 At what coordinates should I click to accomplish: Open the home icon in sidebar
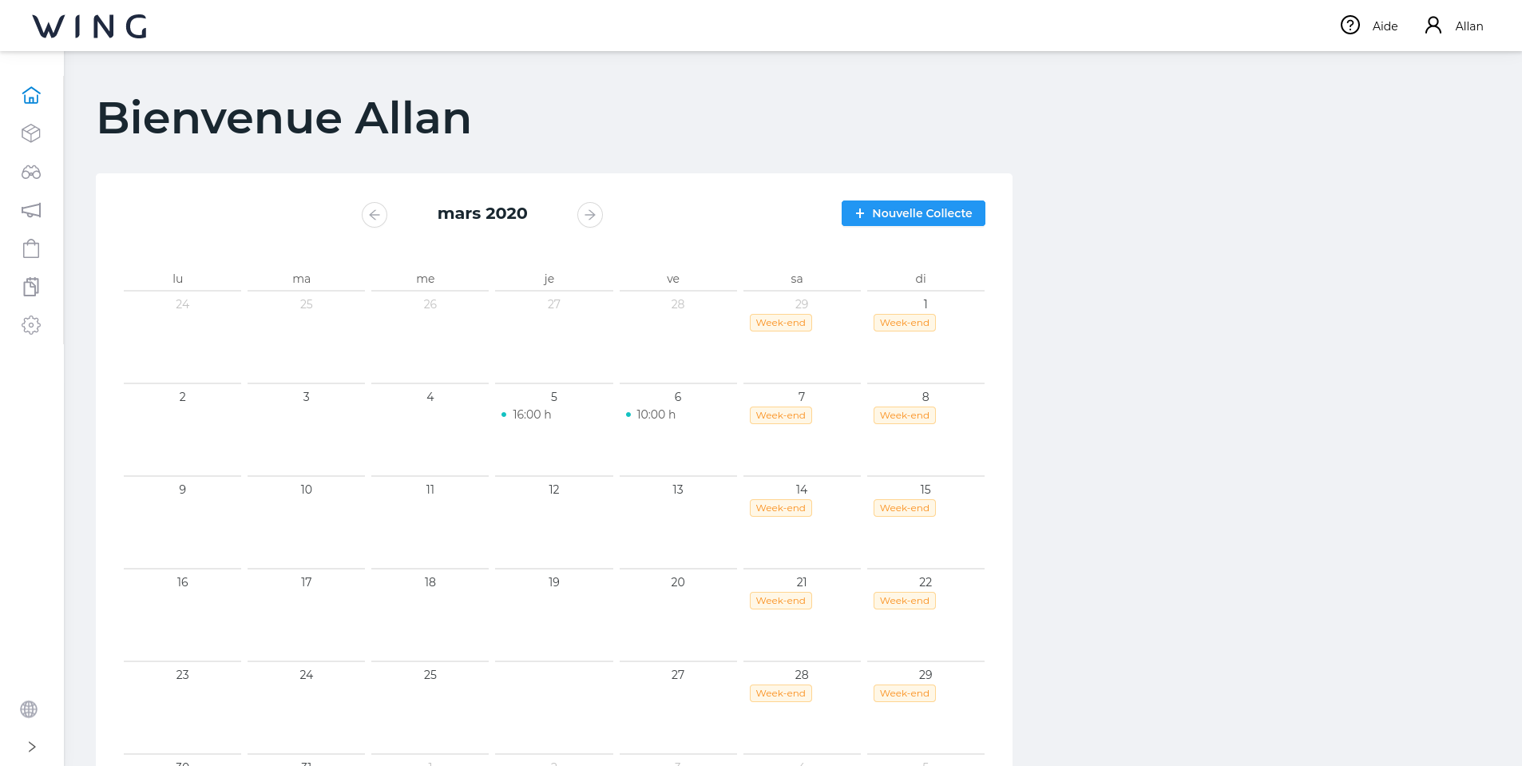click(31, 95)
